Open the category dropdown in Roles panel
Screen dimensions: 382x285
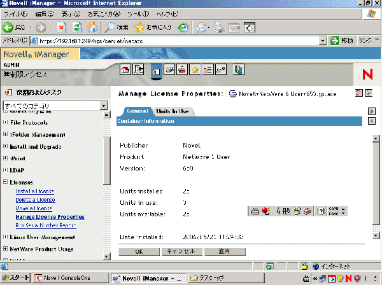(x=104, y=106)
